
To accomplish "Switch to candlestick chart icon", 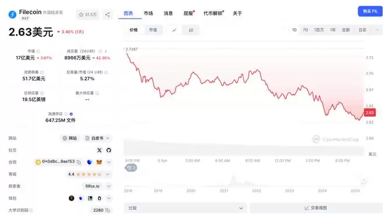I will click(191, 30).
